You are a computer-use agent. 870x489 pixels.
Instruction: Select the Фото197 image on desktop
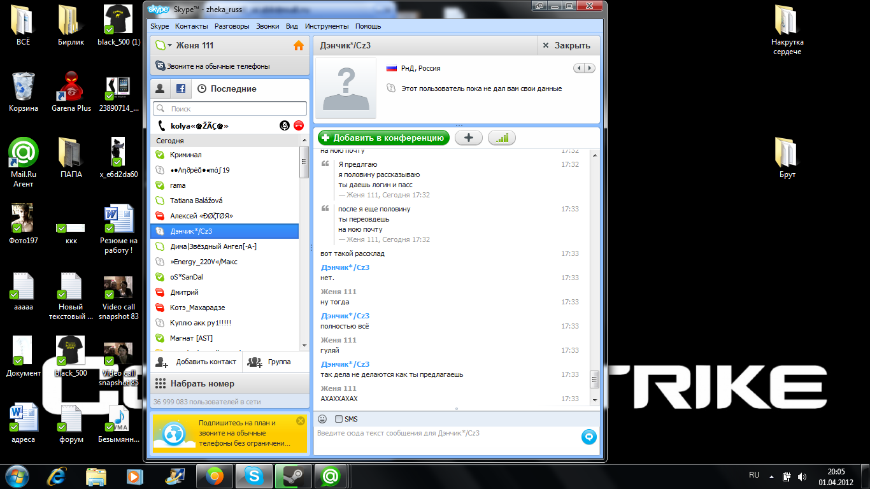click(24, 224)
